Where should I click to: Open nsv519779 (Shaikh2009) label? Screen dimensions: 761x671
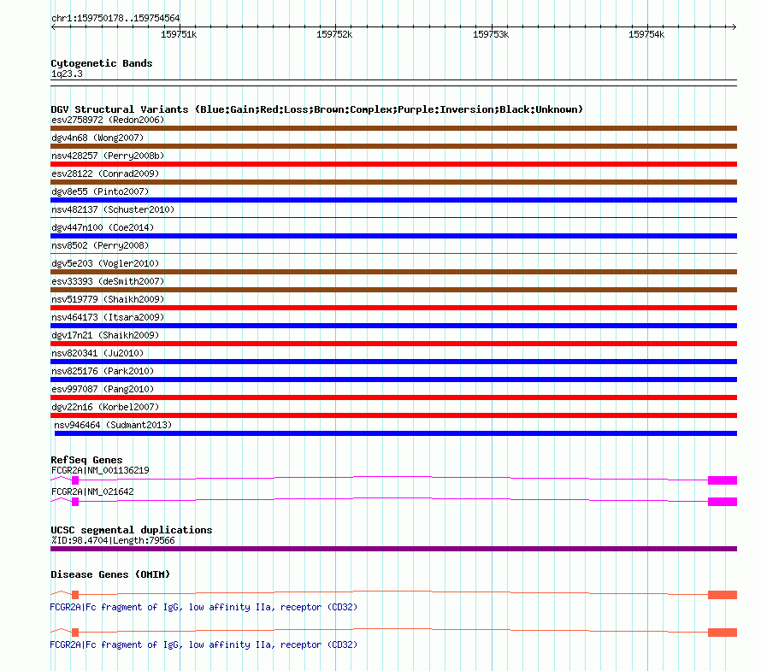pos(108,299)
